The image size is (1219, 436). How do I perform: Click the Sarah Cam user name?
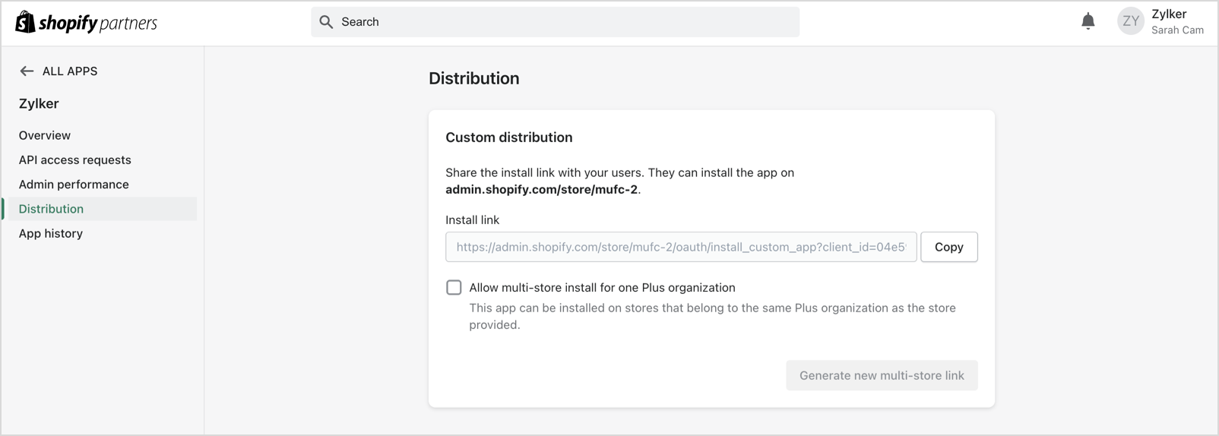[1177, 30]
